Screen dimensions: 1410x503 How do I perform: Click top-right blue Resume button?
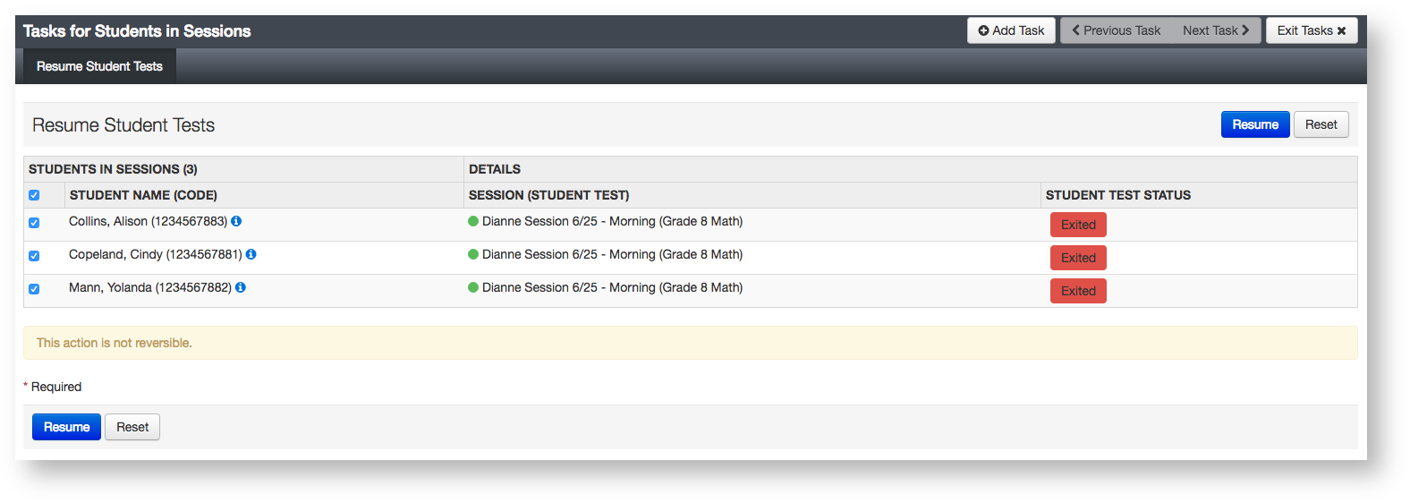tap(1254, 124)
